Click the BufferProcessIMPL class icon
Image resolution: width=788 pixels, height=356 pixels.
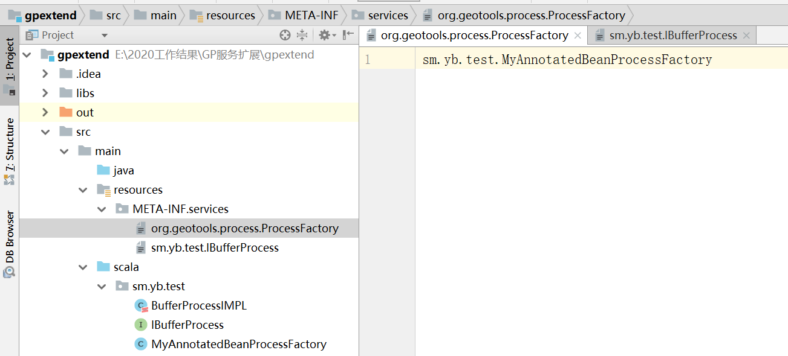point(141,306)
